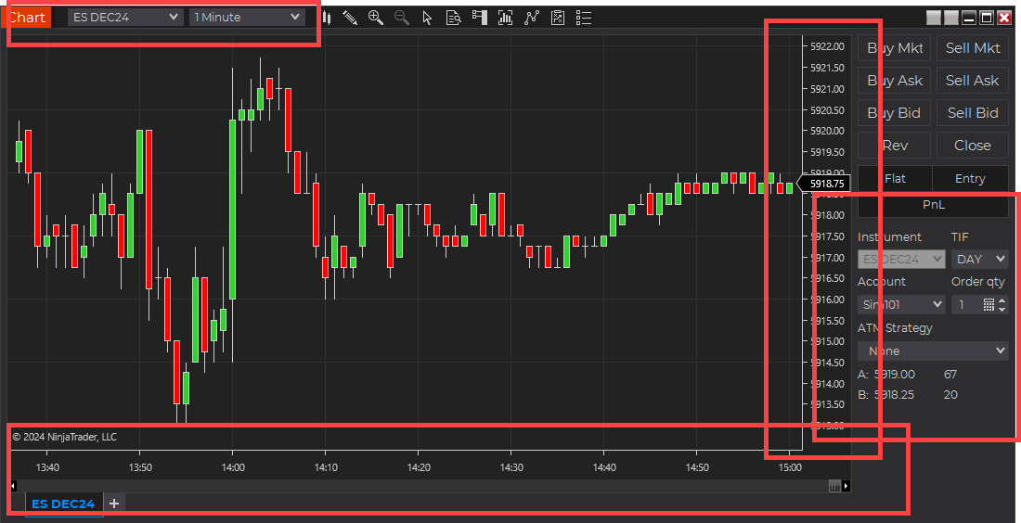The height and width of the screenshot is (523, 1021).
Task: Click the zoom out magnifier icon
Action: 402,18
